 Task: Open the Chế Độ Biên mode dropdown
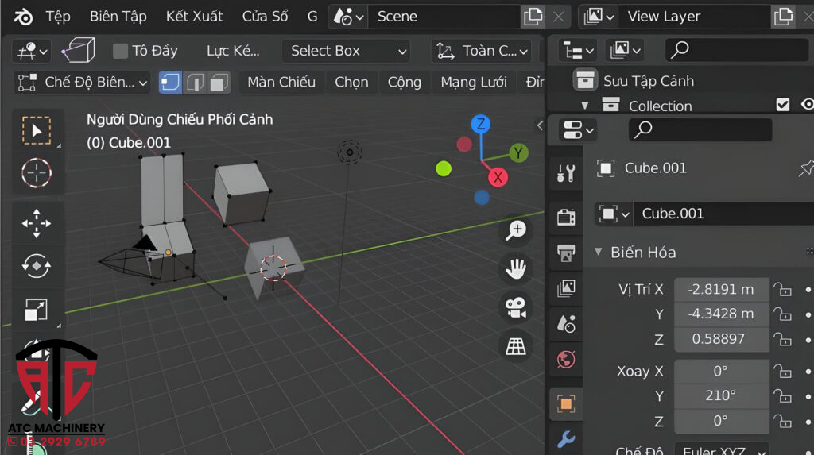[83, 82]
